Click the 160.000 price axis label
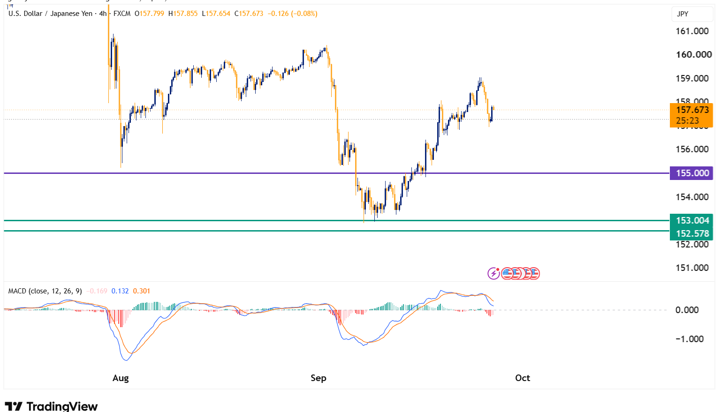The width and height of the screenshot is (721, 412). coord(693,54)
